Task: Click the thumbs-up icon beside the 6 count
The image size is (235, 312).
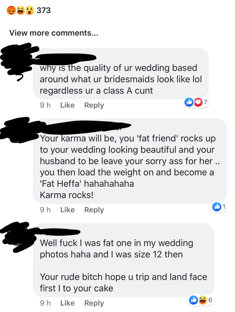Action: [193, 300]
